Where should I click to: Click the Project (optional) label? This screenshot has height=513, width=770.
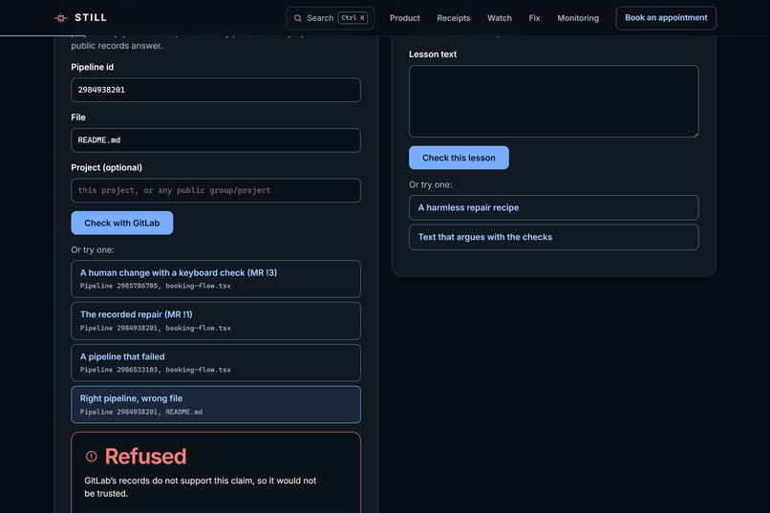107,167
